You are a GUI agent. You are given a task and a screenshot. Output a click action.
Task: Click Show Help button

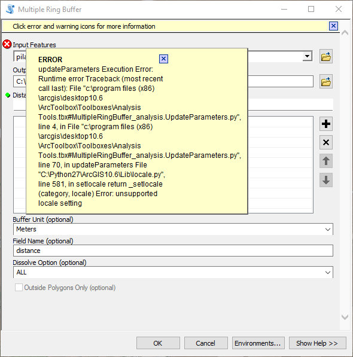coord(318,343)
